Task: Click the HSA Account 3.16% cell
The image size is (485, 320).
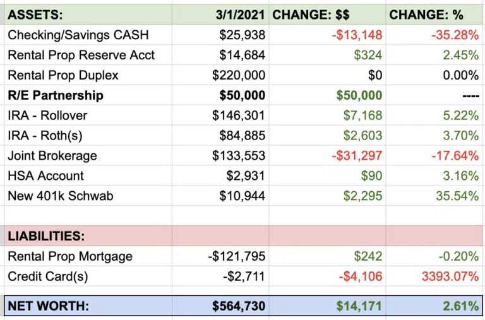Action: coord(461,176)
